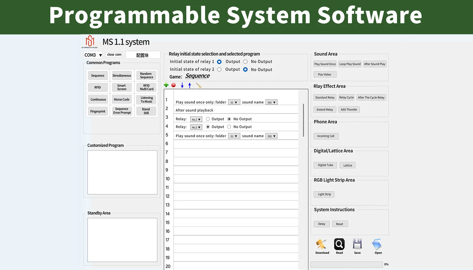Viewport: 473px width, 270px height.
Task: Select Output for initial state of relay 2
Action: pos(219,70)
